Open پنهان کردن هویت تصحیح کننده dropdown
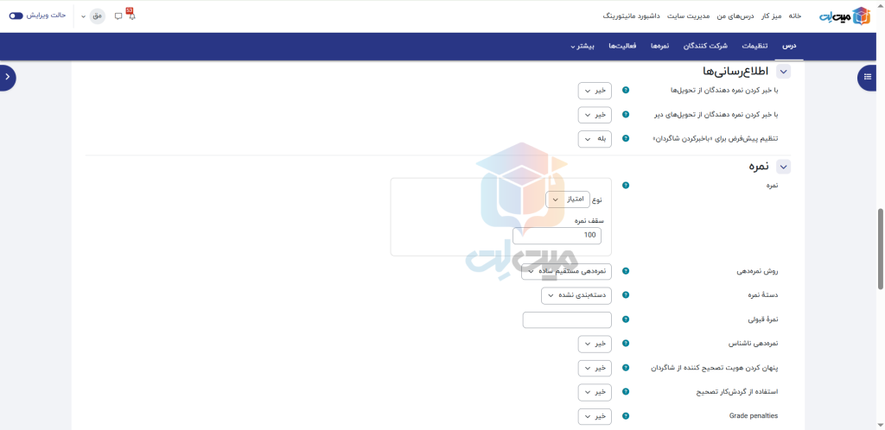 pyautogui.click(x=595, y=368)
